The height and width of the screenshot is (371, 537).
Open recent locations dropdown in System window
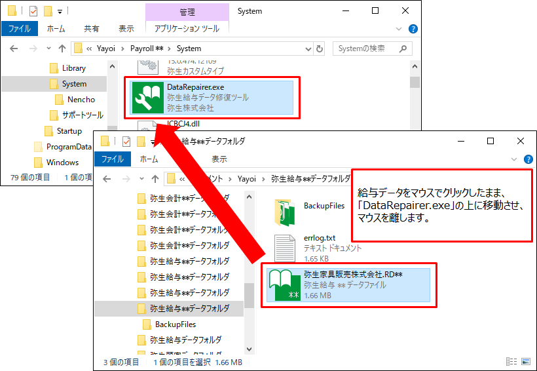click(48, 49)
